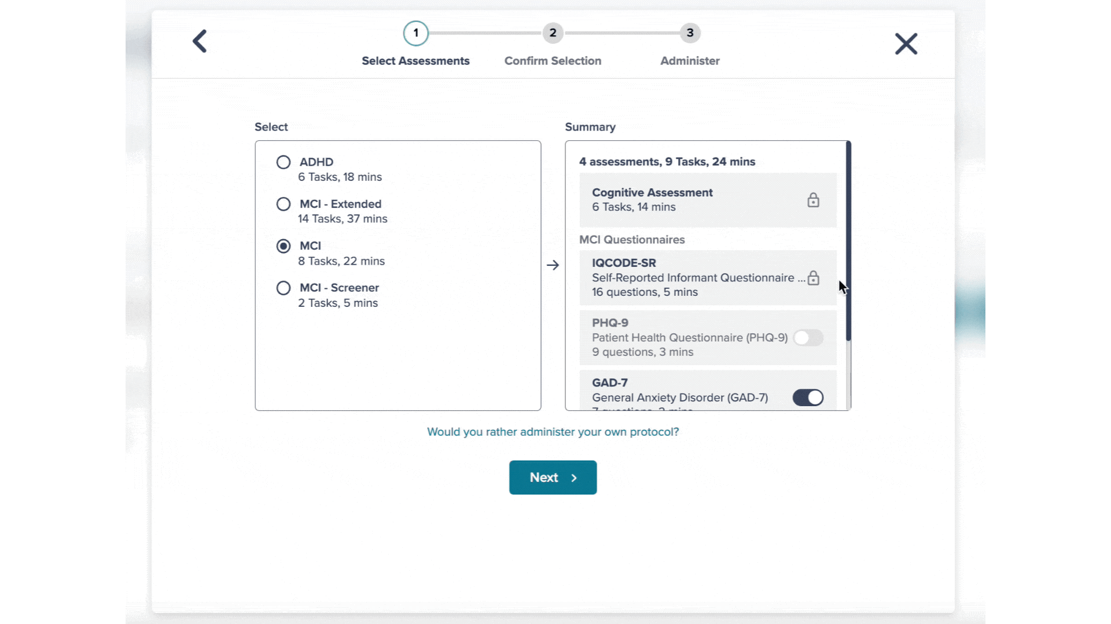Click the close X icon top right
Image resolution: width=1111 pixels, height=624 pixels.
click(x=907, y=44)
